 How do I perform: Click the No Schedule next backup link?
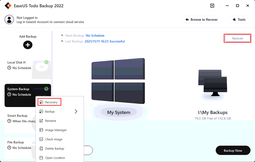[x=95, y=35]
